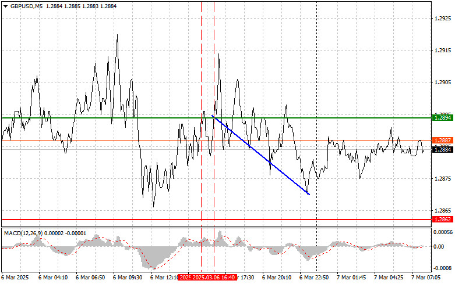
Task: Click the 6 Mar 22:50 time label
Action: 314,278
